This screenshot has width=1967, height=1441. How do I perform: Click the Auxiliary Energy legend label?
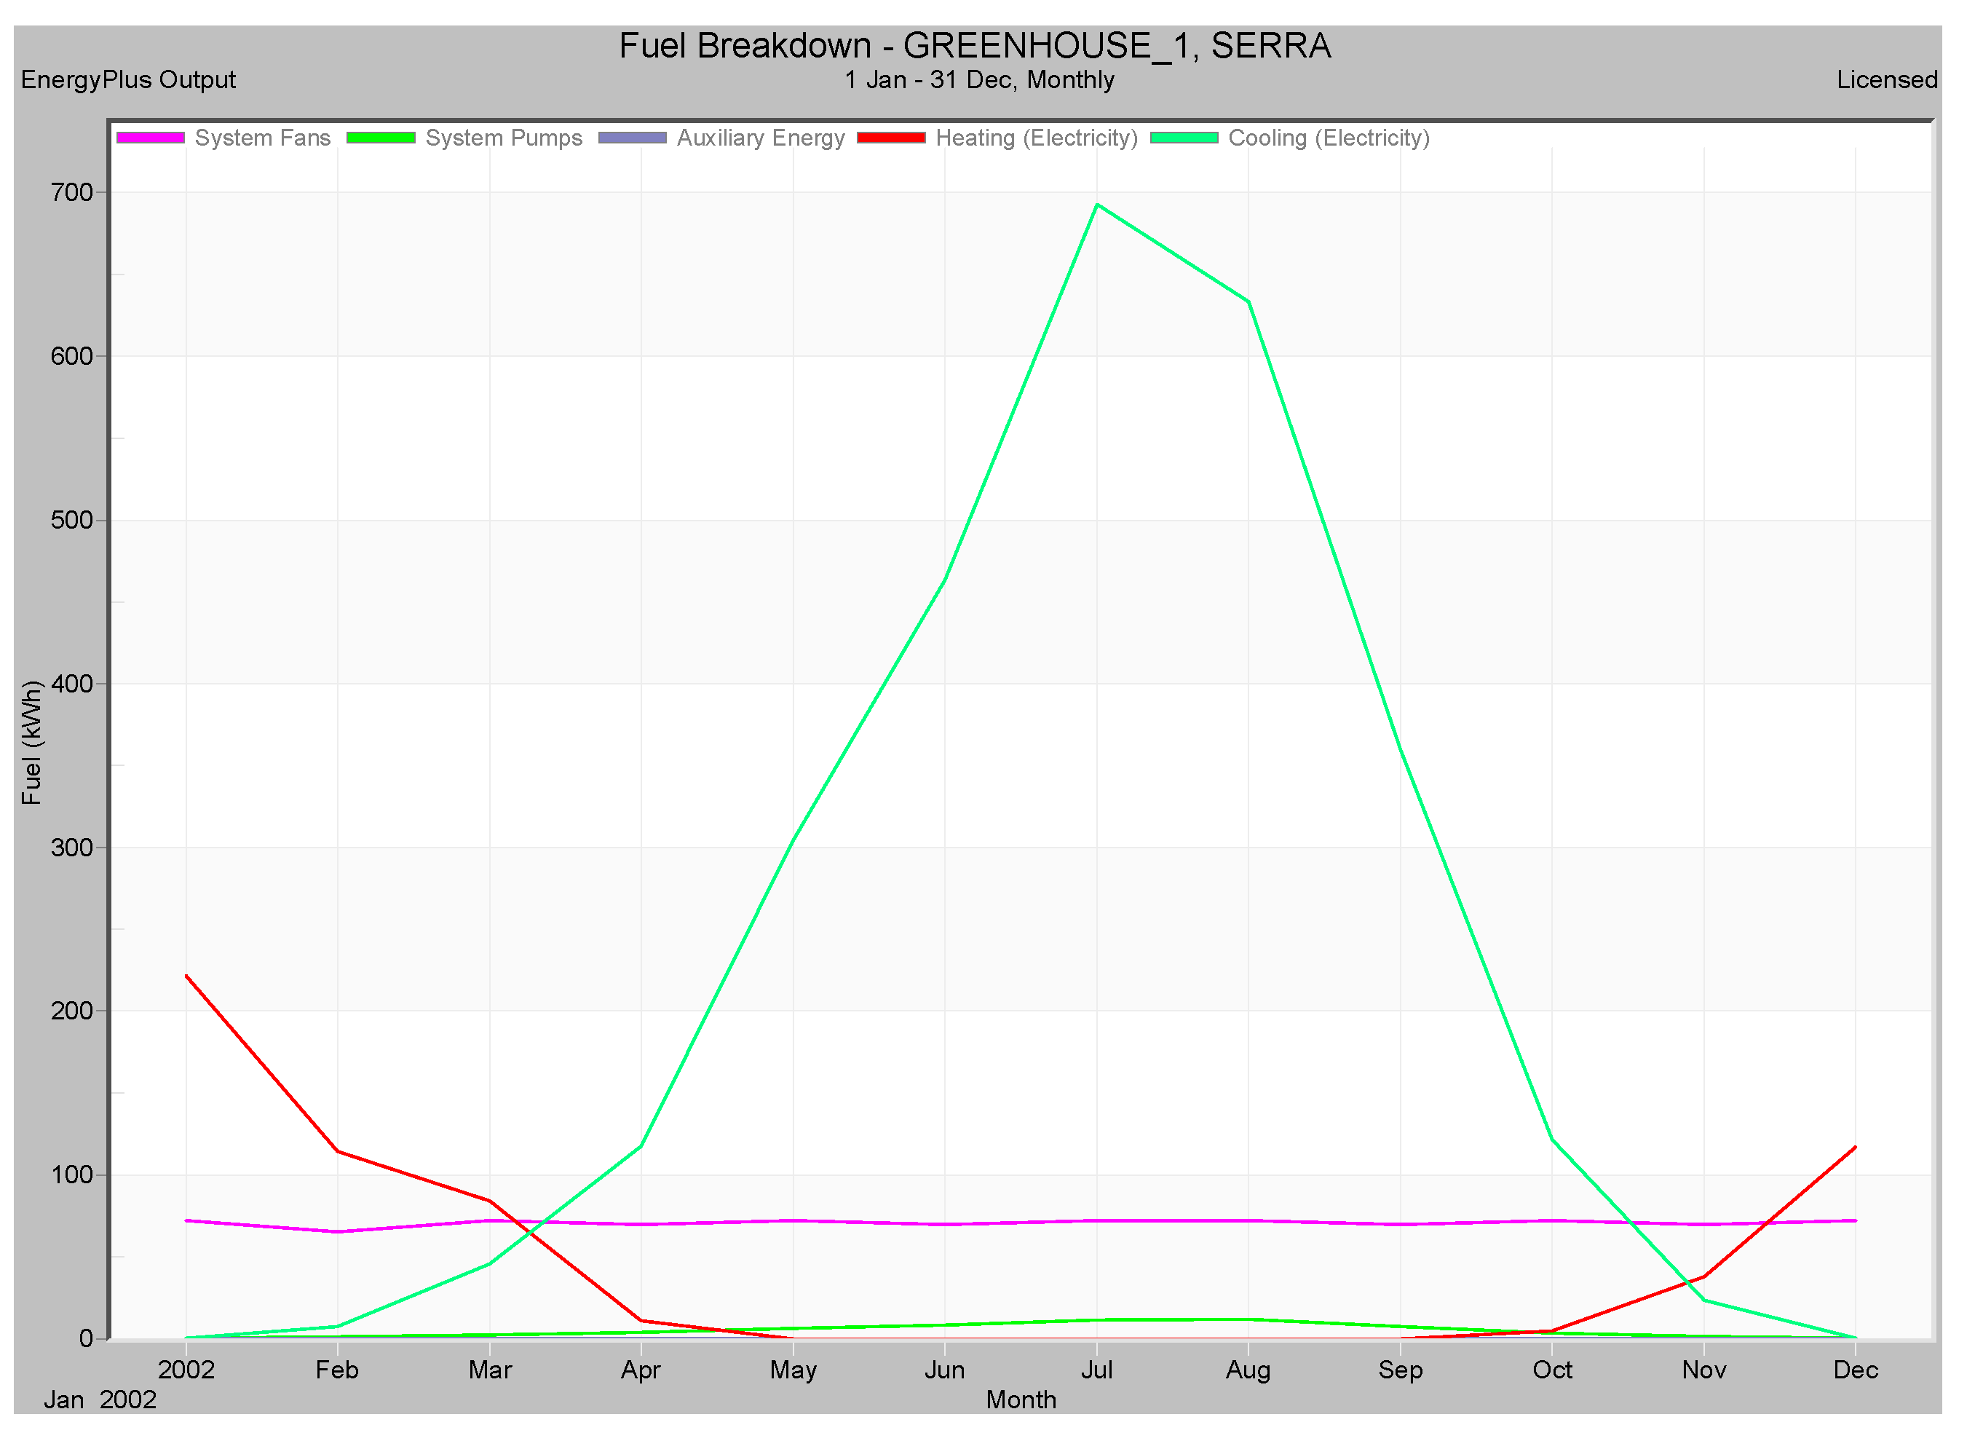(761, 138)
